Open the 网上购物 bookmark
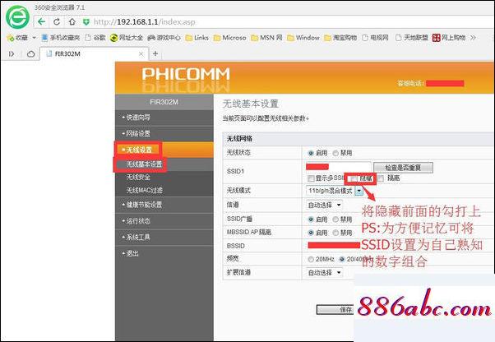495x342 pixels. point(449,38)
